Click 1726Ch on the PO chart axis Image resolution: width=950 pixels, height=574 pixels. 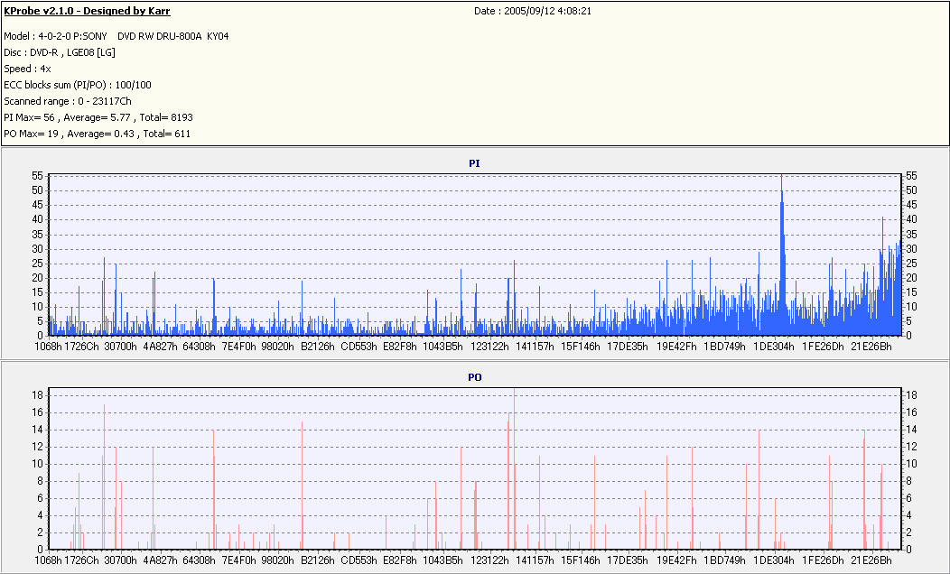[82, 560]
